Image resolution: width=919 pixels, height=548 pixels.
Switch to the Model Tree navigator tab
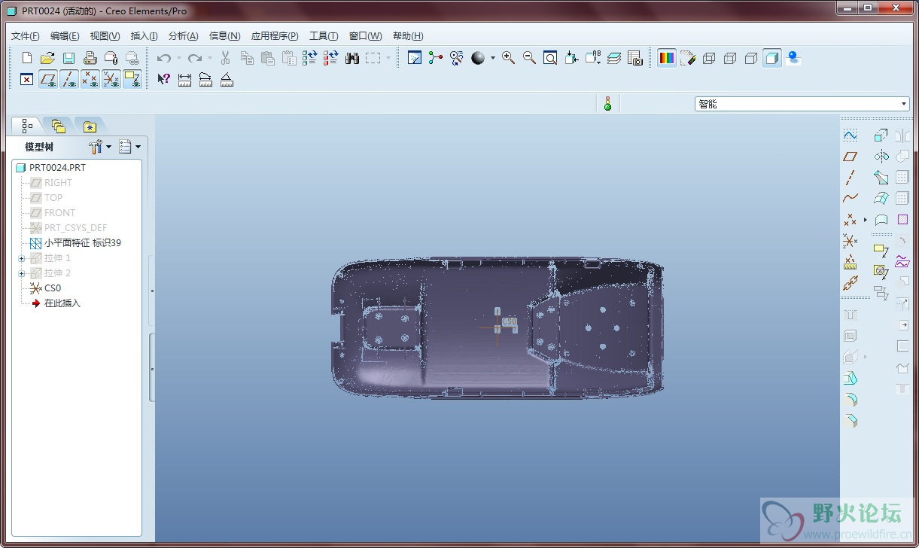click(26, 126)
